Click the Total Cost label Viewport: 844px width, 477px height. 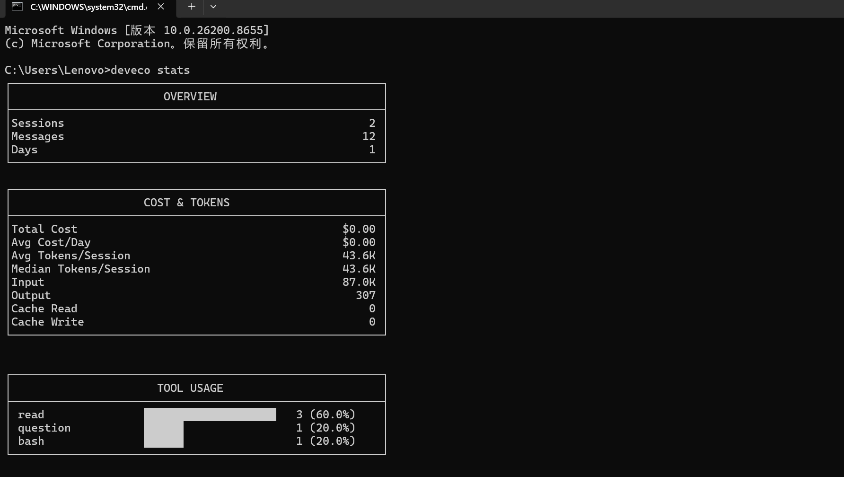(44, 229)
